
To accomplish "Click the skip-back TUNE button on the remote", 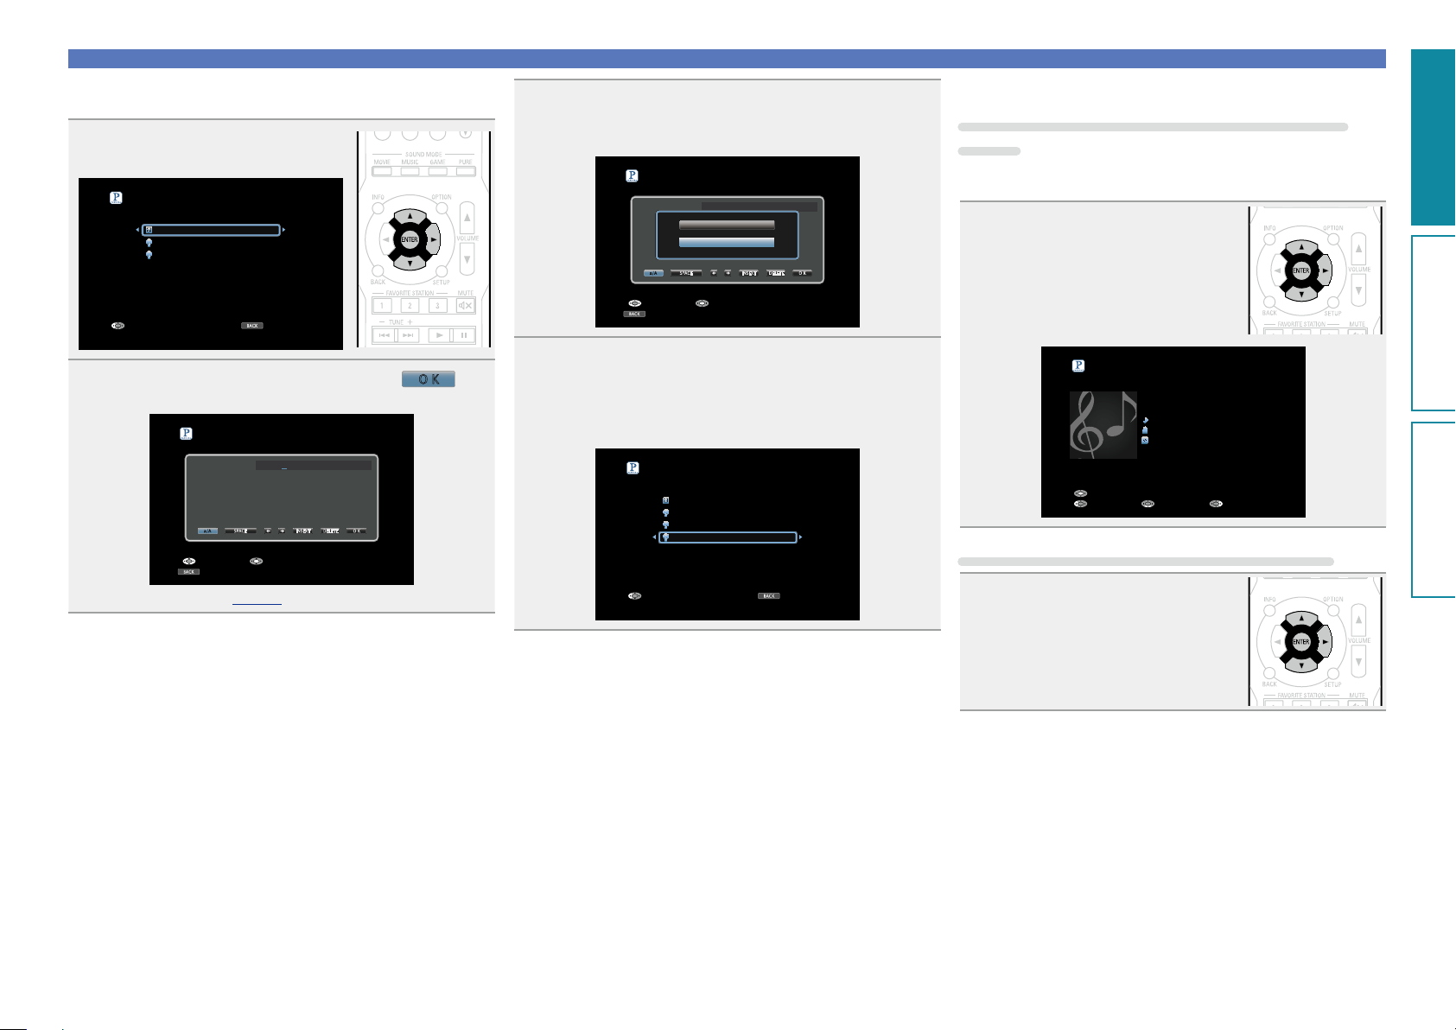I will (385, 334).
